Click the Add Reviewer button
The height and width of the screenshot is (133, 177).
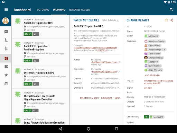click(x=152, y=76)
